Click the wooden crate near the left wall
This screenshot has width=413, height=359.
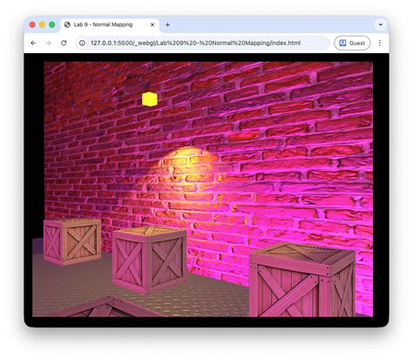(x=72, y=241)
